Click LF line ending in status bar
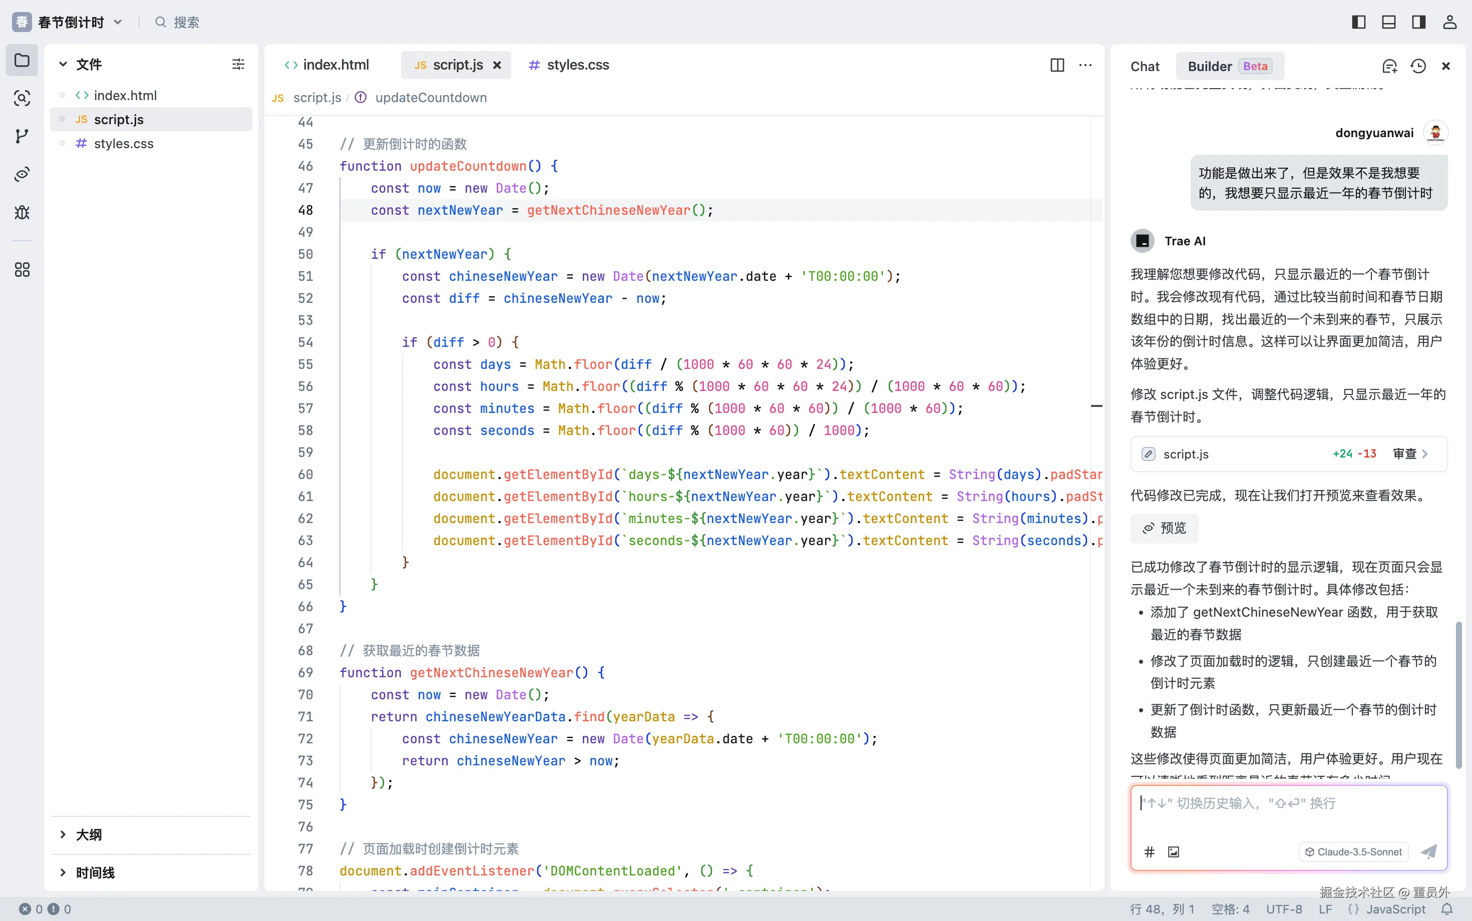Screen dimensions: 1472x921 pos(1325,909)
